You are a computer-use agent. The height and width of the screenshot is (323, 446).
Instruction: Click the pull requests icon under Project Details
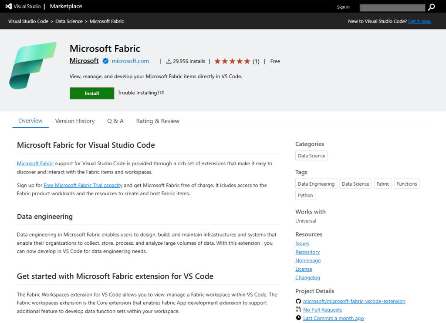click(x=298, y=310)
